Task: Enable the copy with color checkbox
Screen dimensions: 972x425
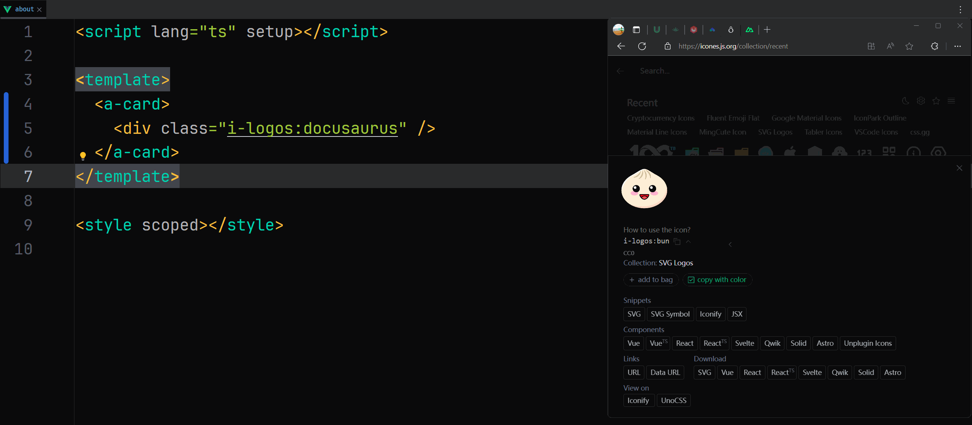Action: 692,280
